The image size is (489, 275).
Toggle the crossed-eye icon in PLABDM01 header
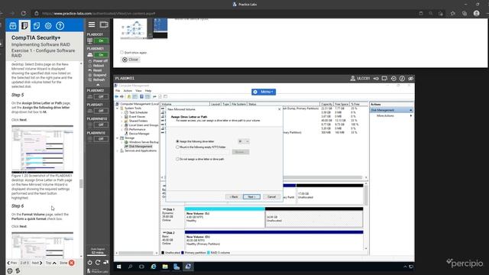(x=411, y=79)
